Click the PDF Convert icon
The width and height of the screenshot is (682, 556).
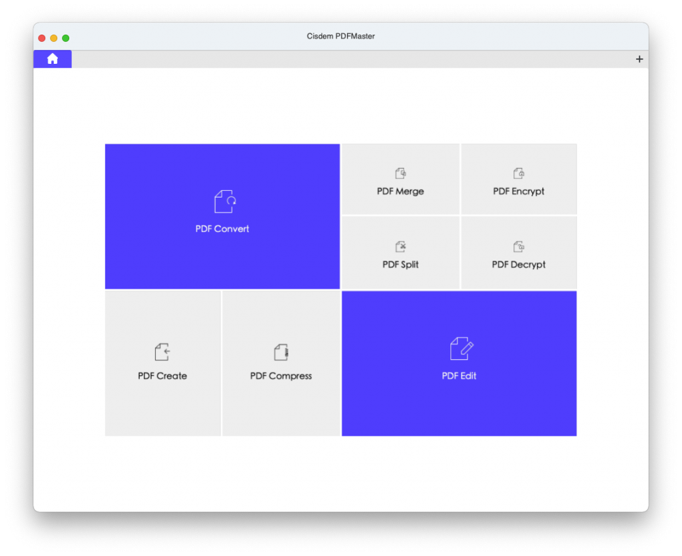point(225,202)
